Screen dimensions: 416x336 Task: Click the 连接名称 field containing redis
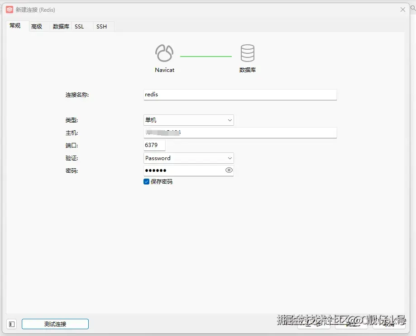pyautogui.click(x=240, y=95)
